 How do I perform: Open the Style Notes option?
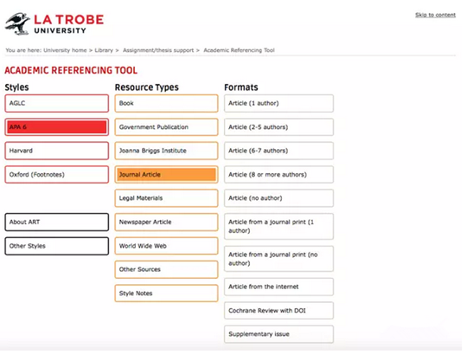pyautogui.click(x=166, y=294)
